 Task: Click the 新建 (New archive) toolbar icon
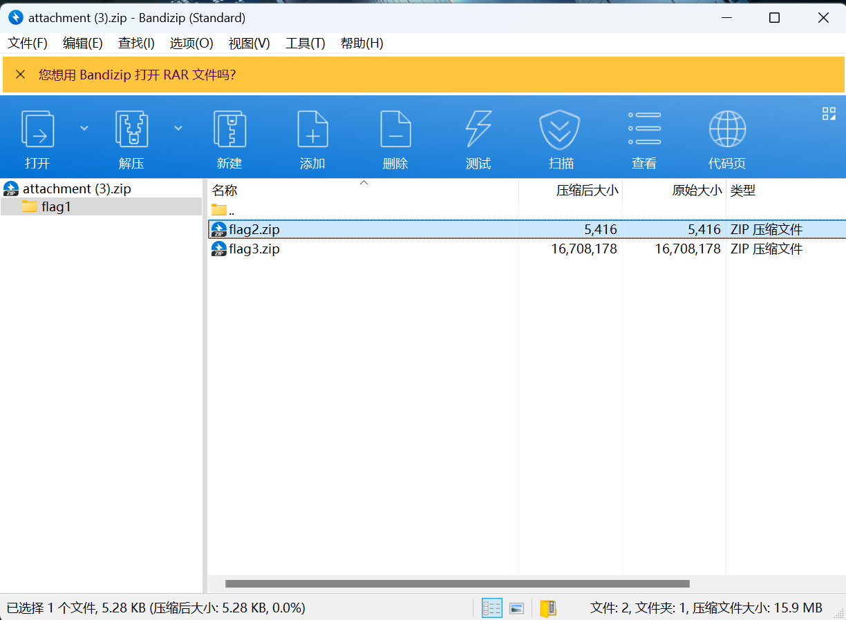[229, 129]
